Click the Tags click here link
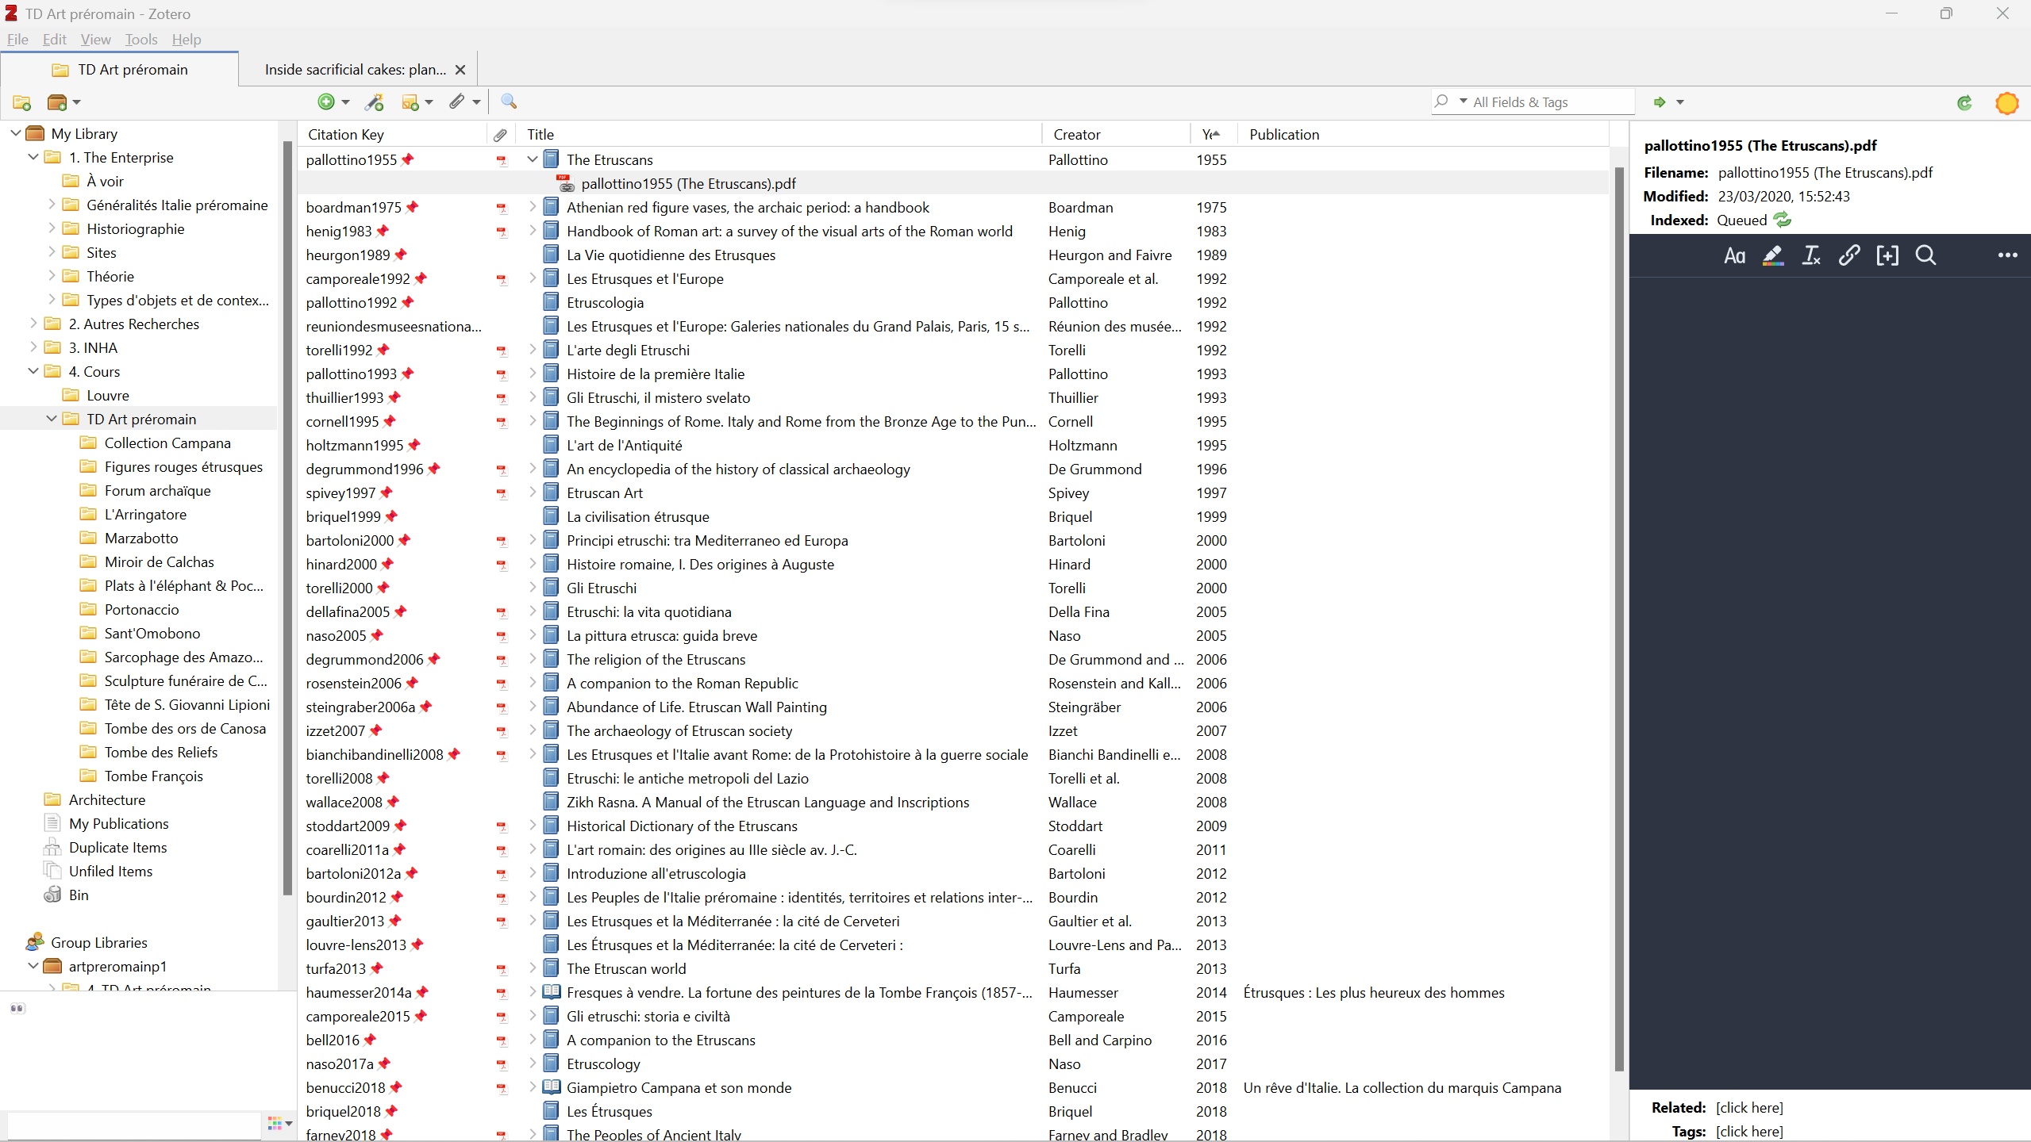This screenshot has height=1142, width=2031. point(1749,1132)
